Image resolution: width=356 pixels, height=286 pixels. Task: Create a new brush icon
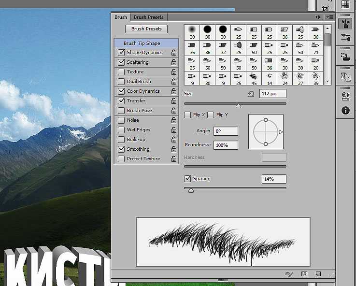pos(318,274)
